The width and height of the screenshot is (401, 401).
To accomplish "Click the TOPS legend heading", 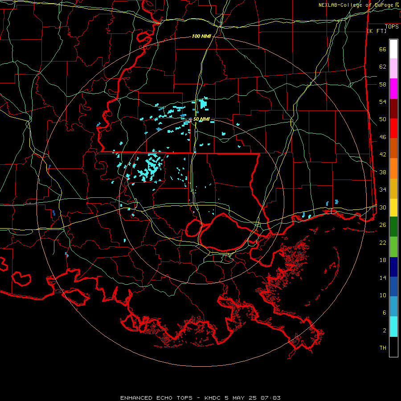I will point(392,26).
